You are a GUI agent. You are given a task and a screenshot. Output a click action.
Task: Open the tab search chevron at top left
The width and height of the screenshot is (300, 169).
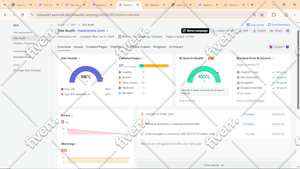click(x=5, y=5)
